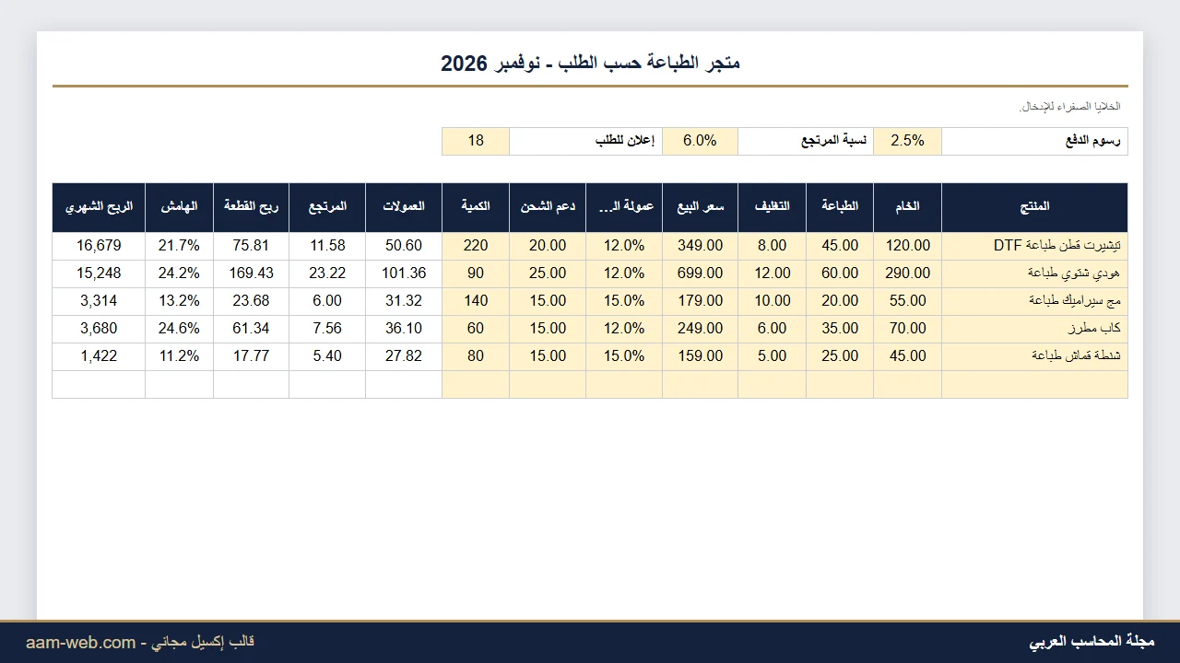Click the إعلان للطلب label cell
This screenshot has width=1180, height=663.
click(585, 141)
